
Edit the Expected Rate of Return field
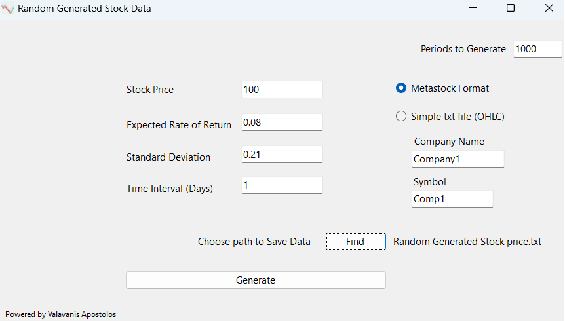point(282,123)
